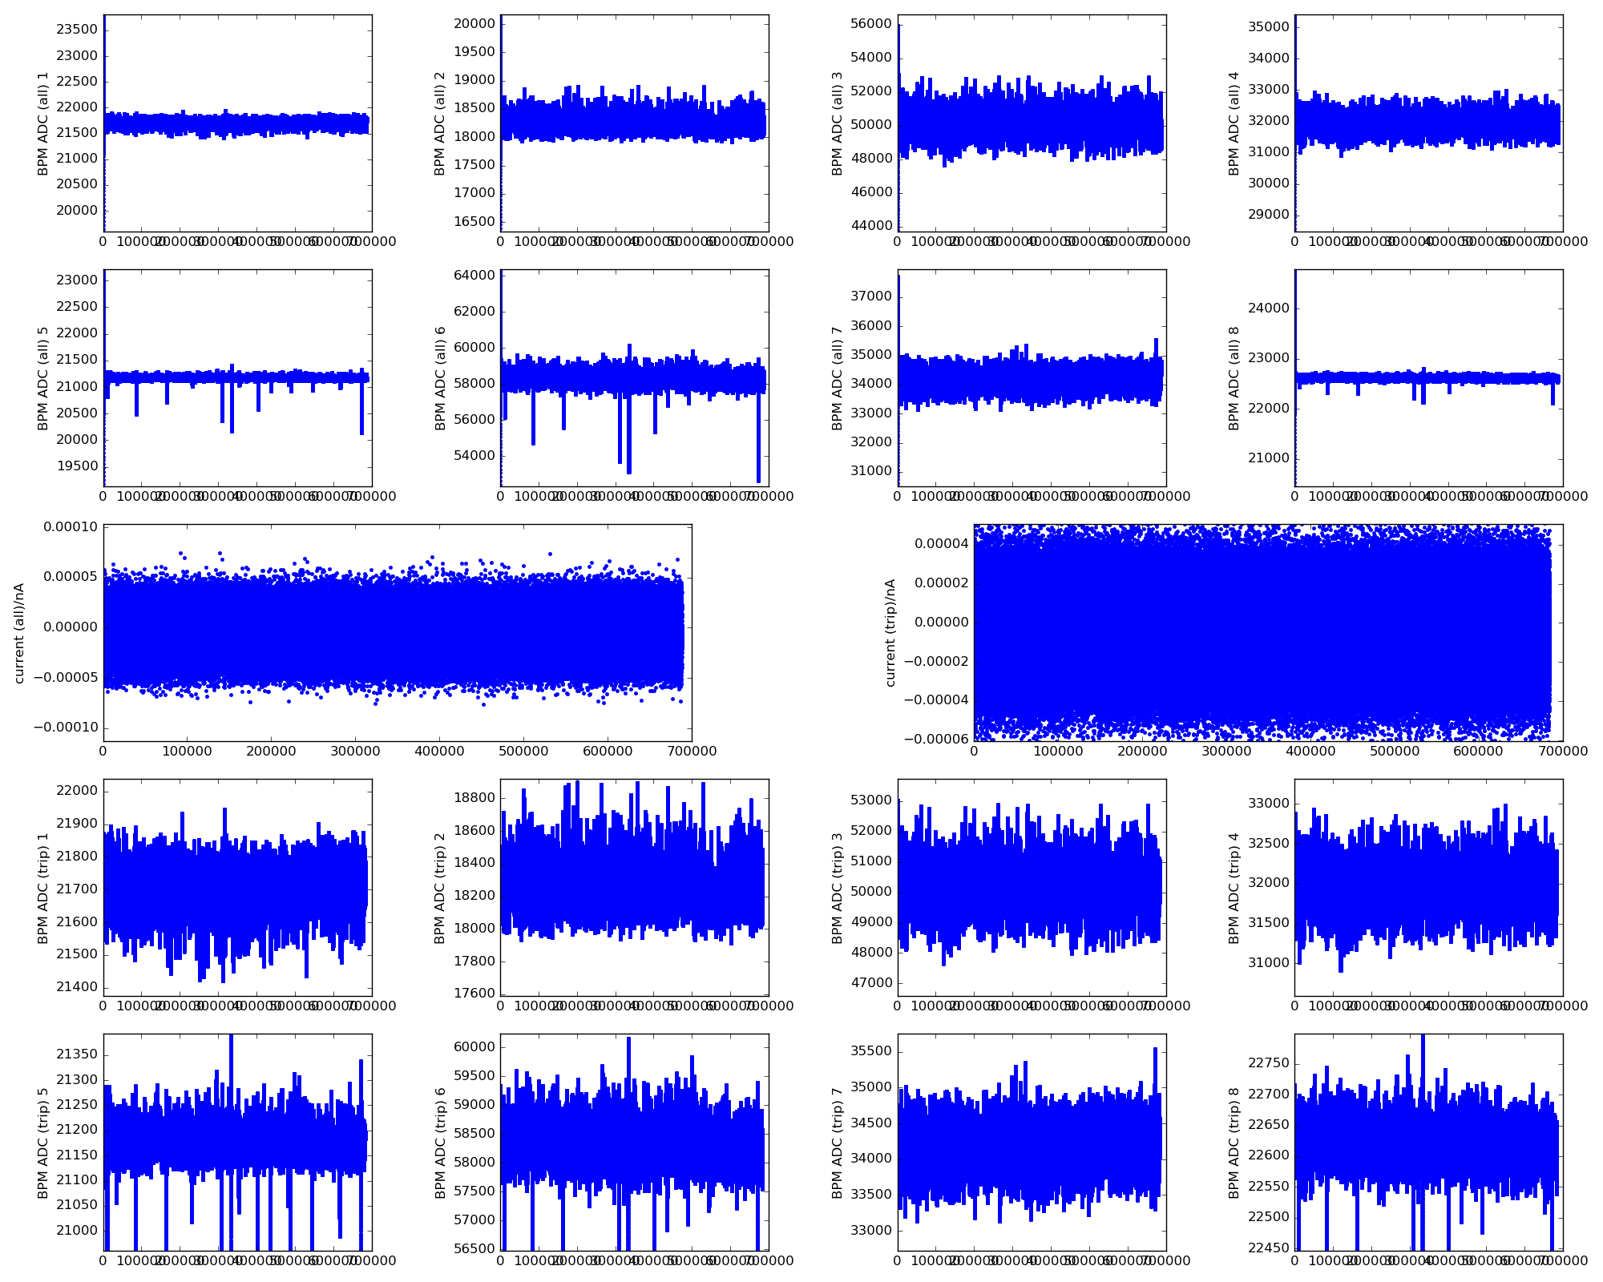Click the 22750 tick on BPM ADC (trip) 8
This screenshot has height=1282, width=1603.
point(1269,1063)
